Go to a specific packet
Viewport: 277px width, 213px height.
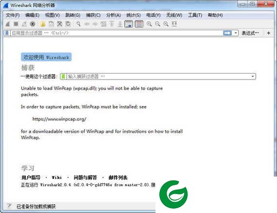(104, 24)
